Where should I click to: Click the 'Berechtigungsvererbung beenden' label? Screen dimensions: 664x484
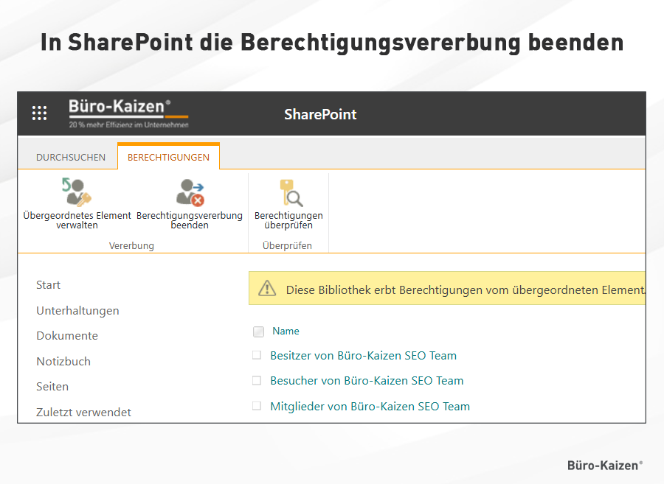point(190,220)
